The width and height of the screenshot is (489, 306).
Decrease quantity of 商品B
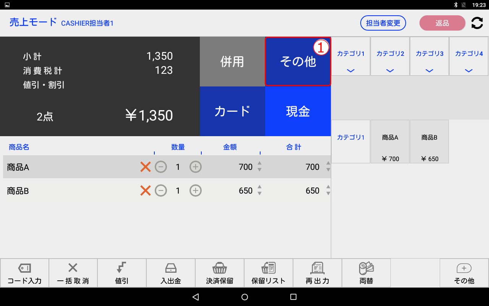point(161,190)
